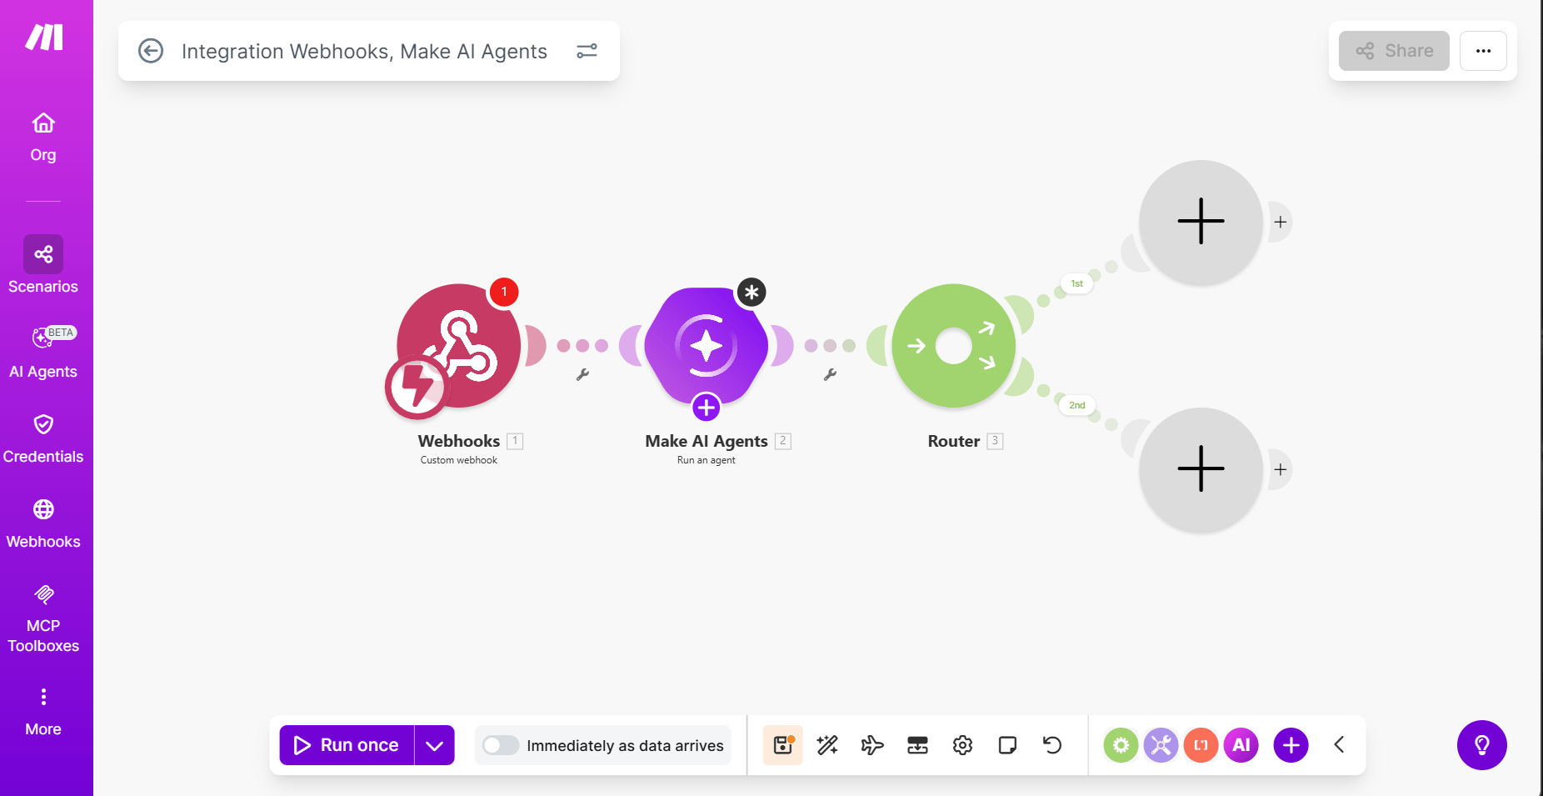Click the Webhooks module number 1 label
Image resolution: width=1543 pixels, height=796 pixels.
(x=515, y=441)
